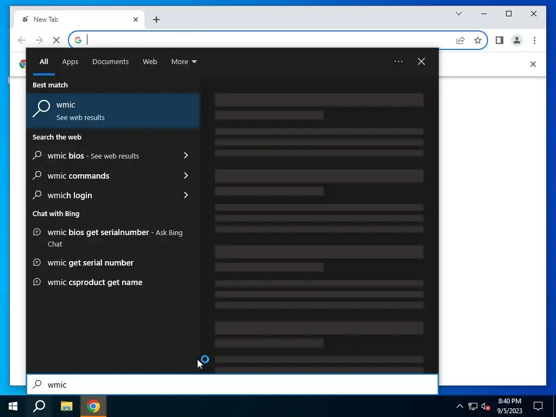This screenshot has width=556, height=417.
Task: Open Chrome's three-dot menu
Action: tap(534, 40)
